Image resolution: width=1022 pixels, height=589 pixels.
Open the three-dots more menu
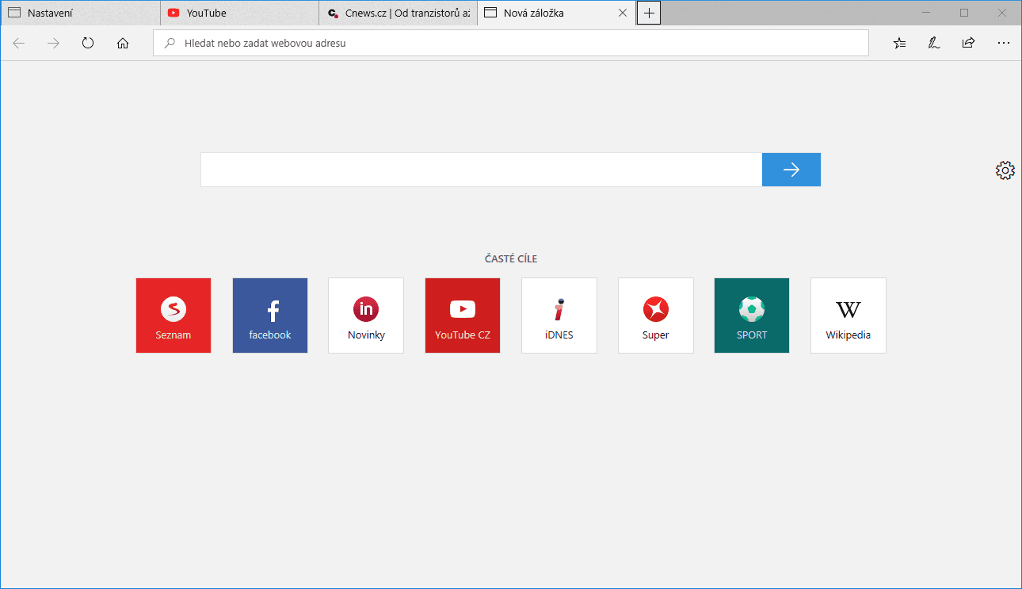pos(1004,43)
